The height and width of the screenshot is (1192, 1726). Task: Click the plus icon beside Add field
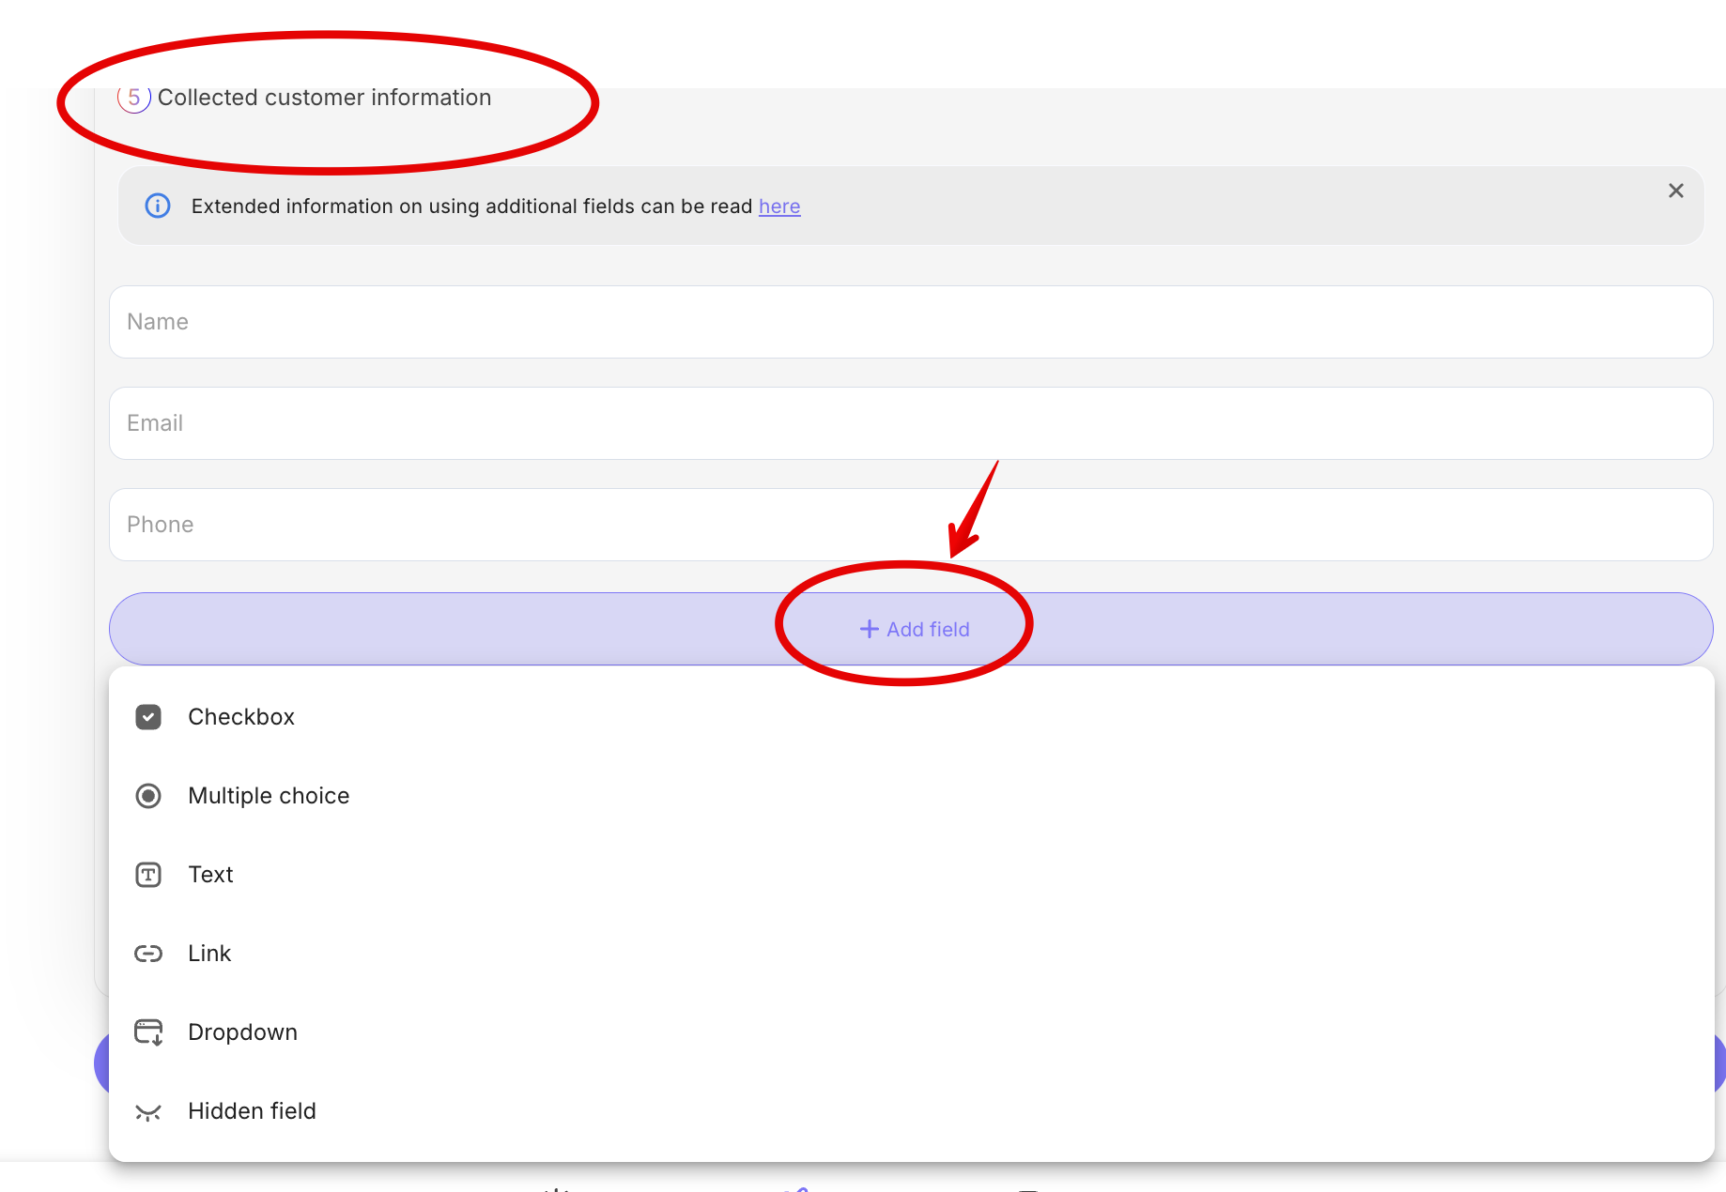(x=870, y=629)
